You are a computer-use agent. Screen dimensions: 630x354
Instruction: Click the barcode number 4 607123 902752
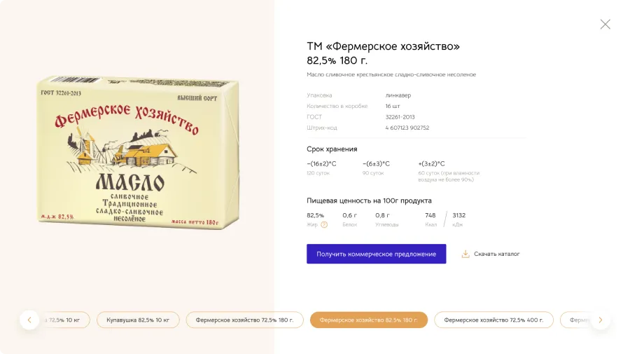click(x=407, y=128)
